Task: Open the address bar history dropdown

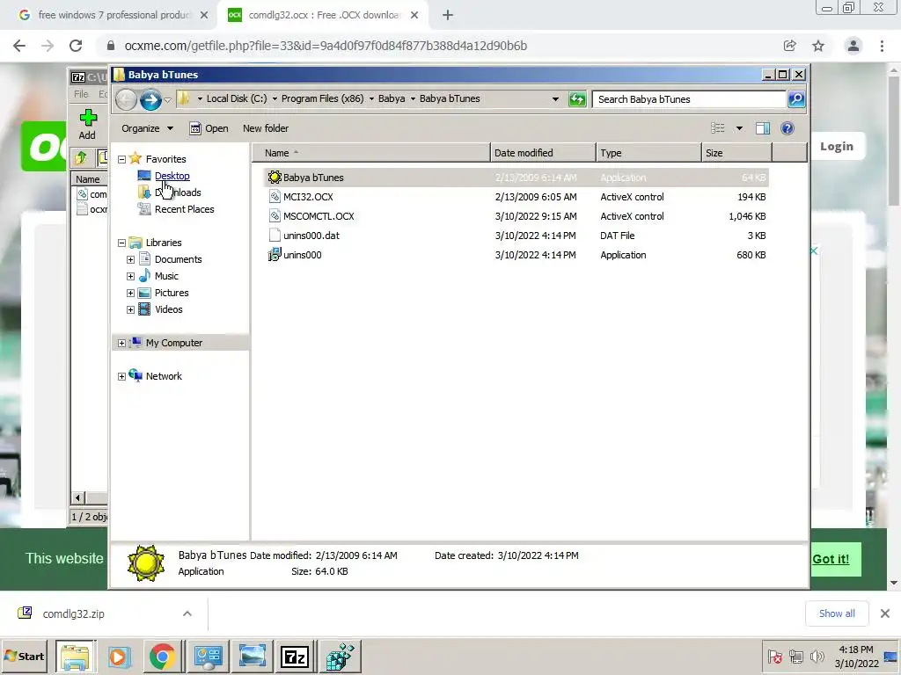Action: pos(555,99)
